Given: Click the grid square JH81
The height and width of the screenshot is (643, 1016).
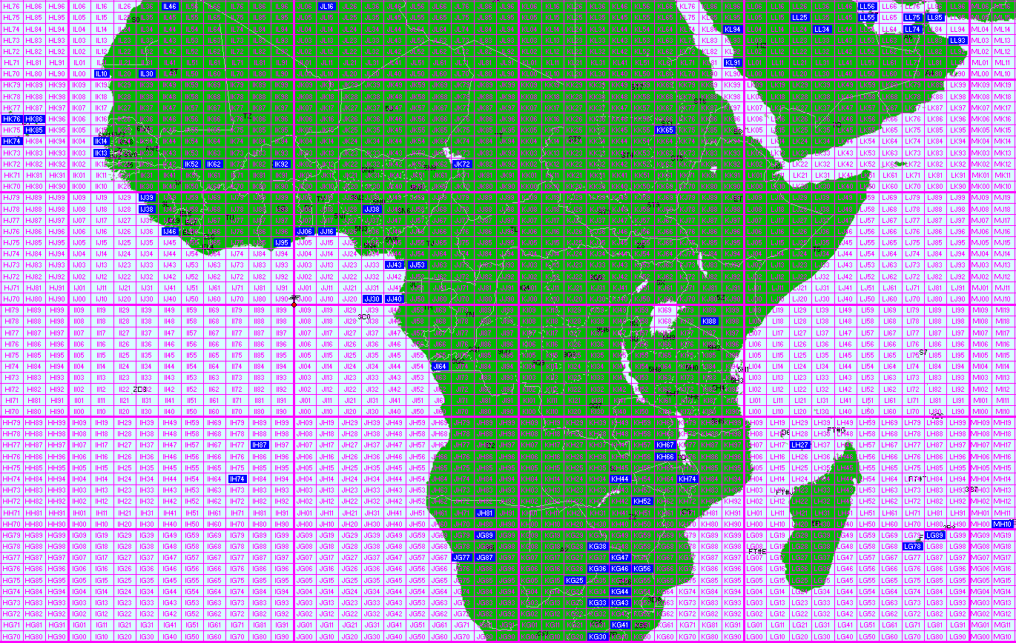Looking at the screenshot, I should 484,513.
